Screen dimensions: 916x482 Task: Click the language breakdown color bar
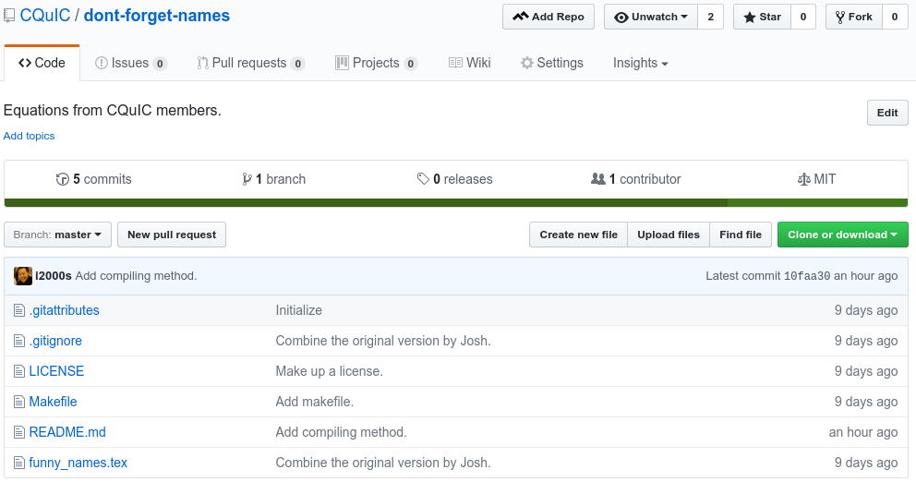point(455,203)
